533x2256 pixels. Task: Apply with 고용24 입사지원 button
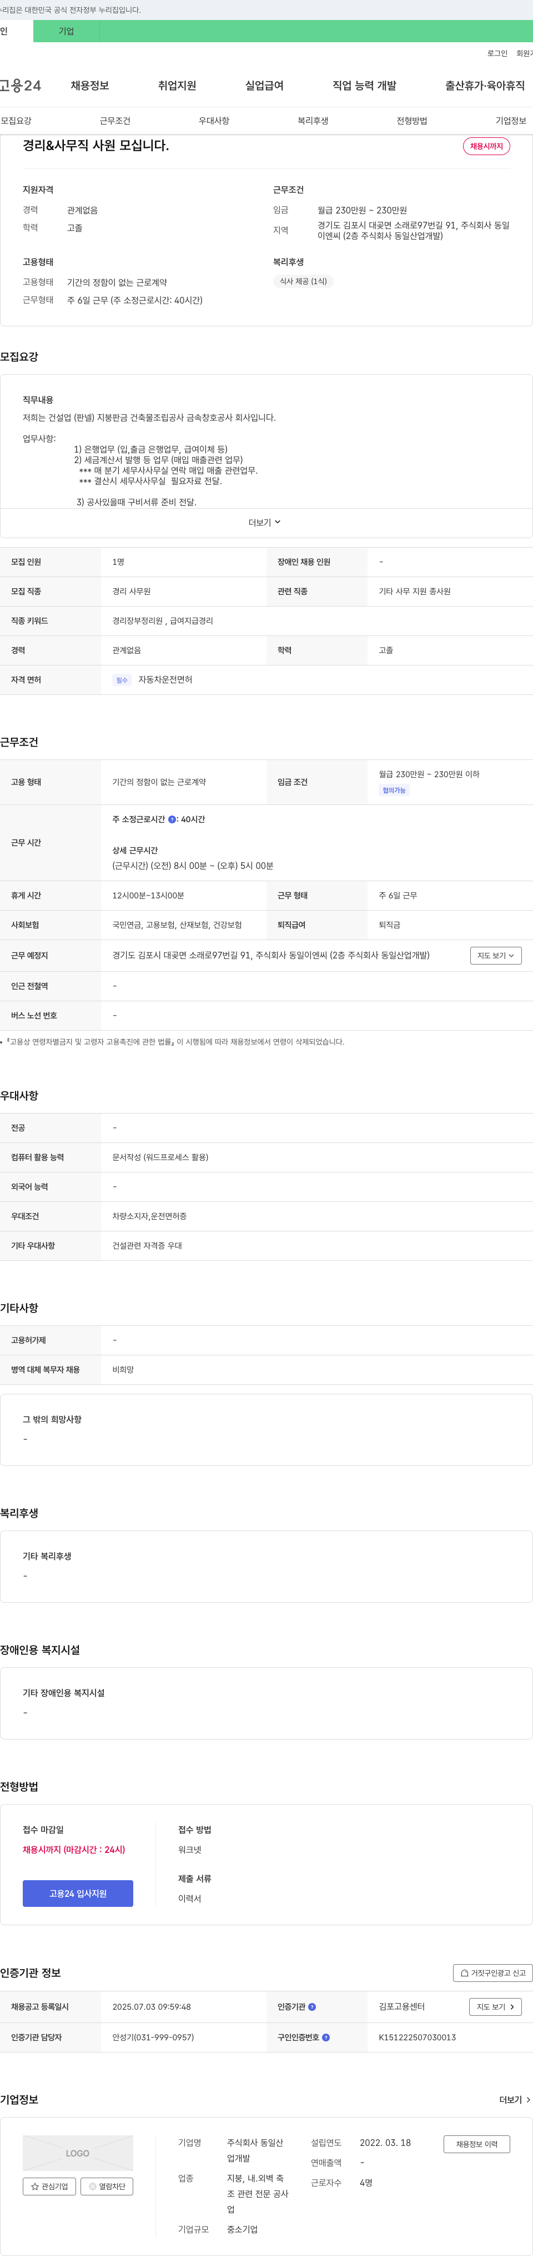tap(78, 1892)
